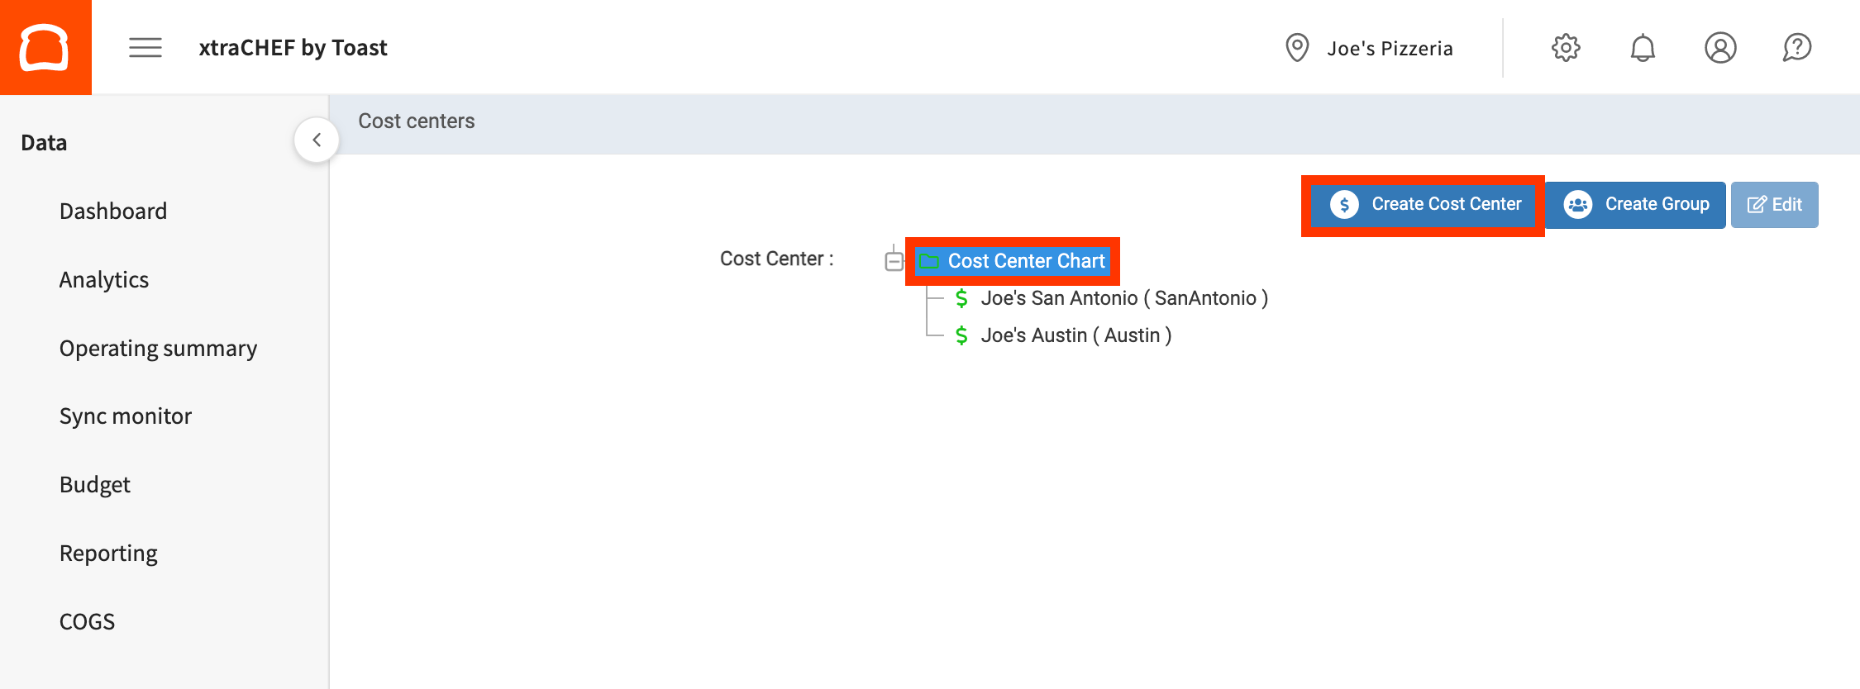Screen dimensions: 1860x689
Task: Open the Sync monitor page
Action: [126, 416]
